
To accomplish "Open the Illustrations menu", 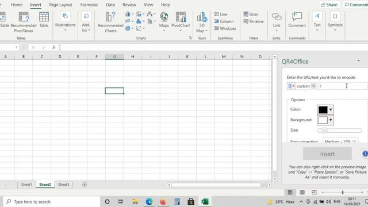I will click(x=65, y=22).
